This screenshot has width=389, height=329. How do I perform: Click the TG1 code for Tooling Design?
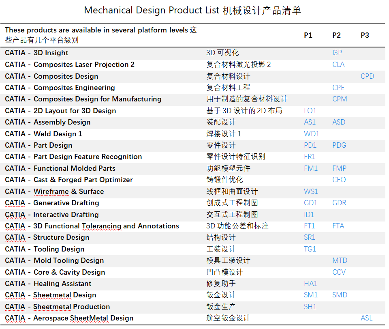pos(310,249)
